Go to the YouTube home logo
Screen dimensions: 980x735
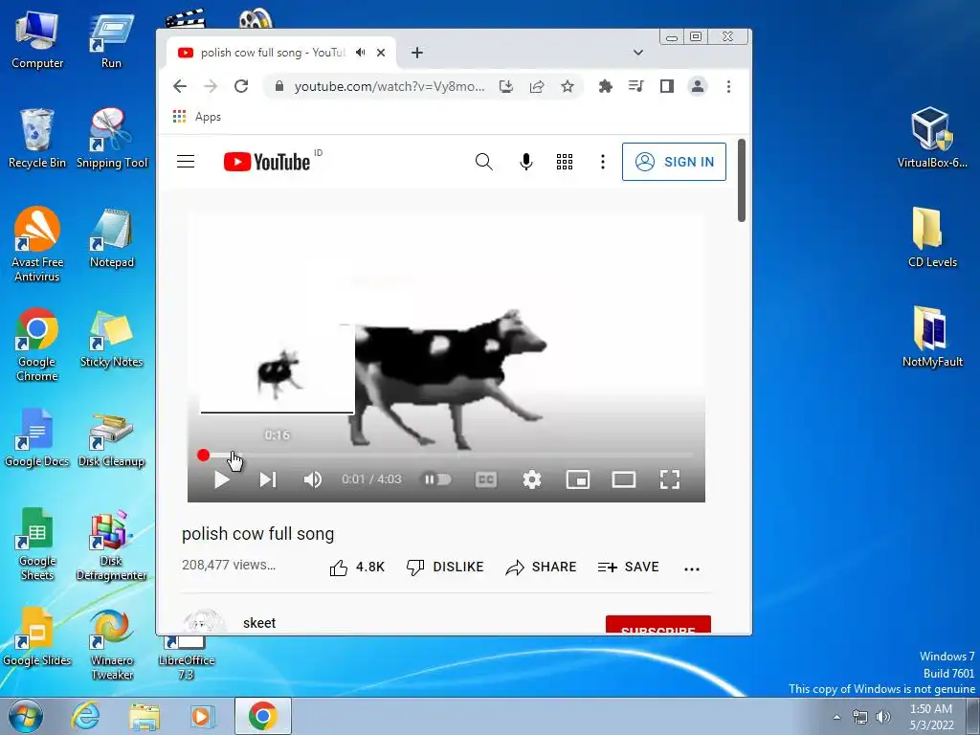[267, 162]
